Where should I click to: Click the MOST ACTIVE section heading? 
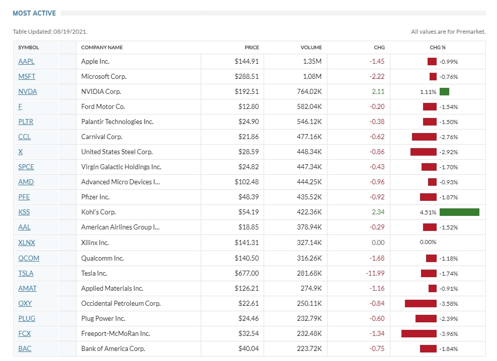pos(34,13)
